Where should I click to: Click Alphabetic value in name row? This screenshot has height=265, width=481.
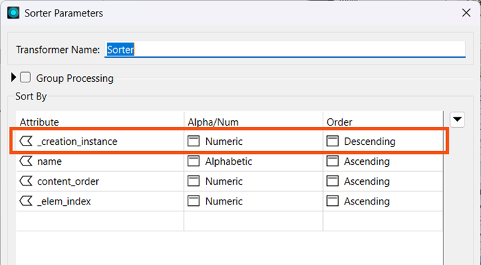click(x=229, y=161)
